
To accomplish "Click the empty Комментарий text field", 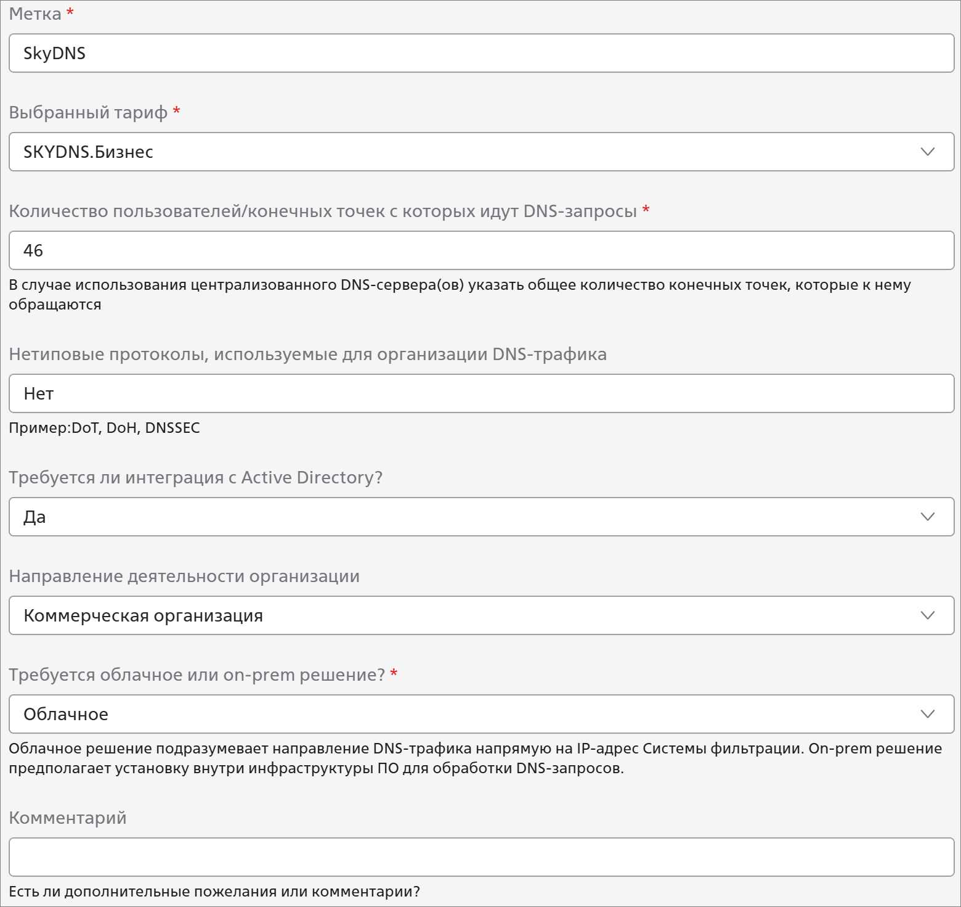I will point(481,857).
